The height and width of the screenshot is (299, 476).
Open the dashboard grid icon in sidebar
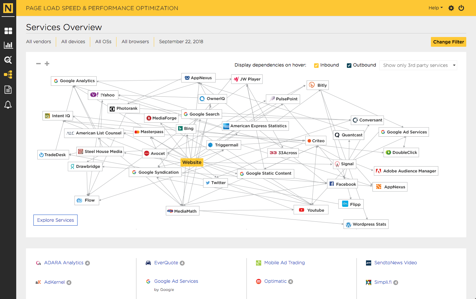(x=8, y=31)
